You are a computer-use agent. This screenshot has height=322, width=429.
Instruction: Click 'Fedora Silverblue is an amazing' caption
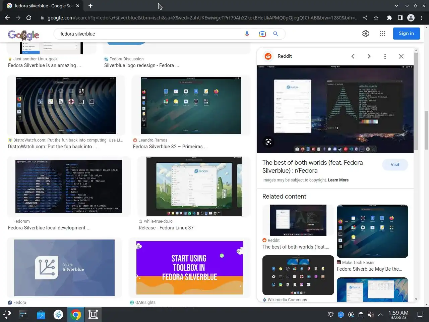(x=45, y=65)
